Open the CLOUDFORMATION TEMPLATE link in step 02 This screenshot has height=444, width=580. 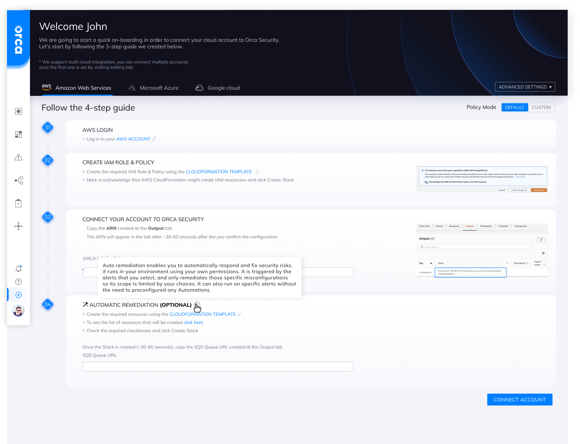pos(219,172)
